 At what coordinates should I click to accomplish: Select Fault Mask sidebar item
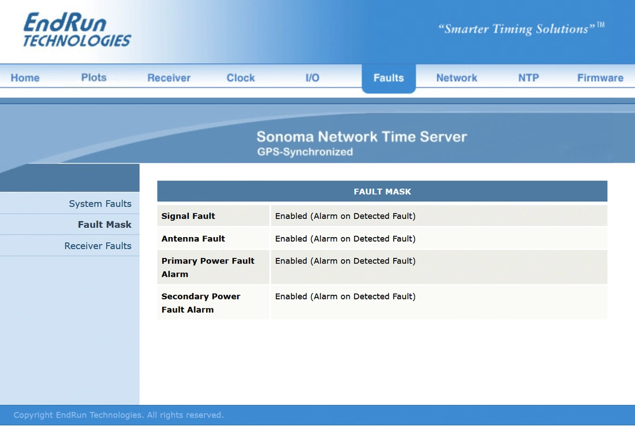(x=104, y=224)
